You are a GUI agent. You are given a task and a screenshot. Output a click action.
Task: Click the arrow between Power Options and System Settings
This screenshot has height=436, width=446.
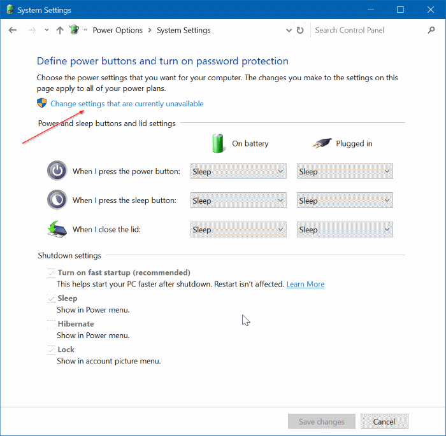(150, 30)
